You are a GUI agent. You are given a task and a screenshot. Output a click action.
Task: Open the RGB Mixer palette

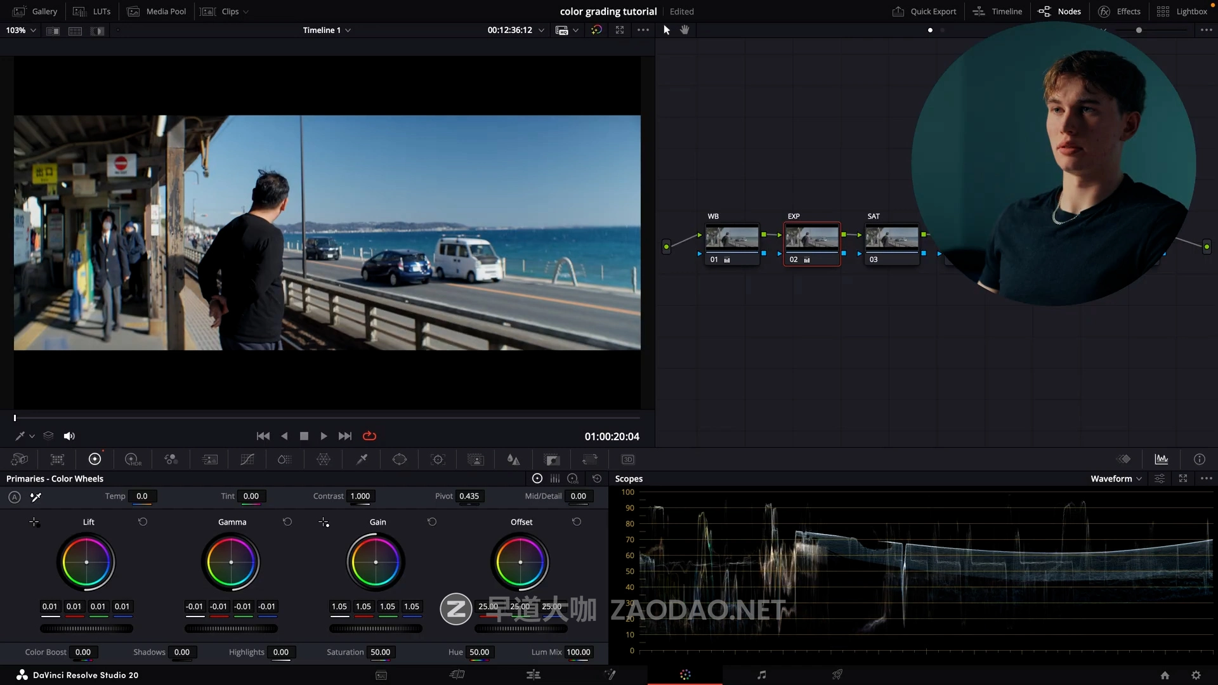(171, 459)
